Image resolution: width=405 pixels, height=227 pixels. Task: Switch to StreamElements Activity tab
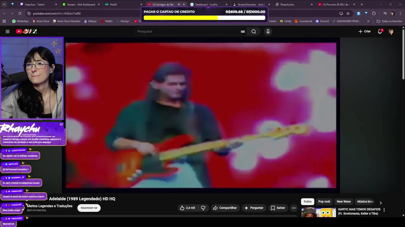[251, 4]
